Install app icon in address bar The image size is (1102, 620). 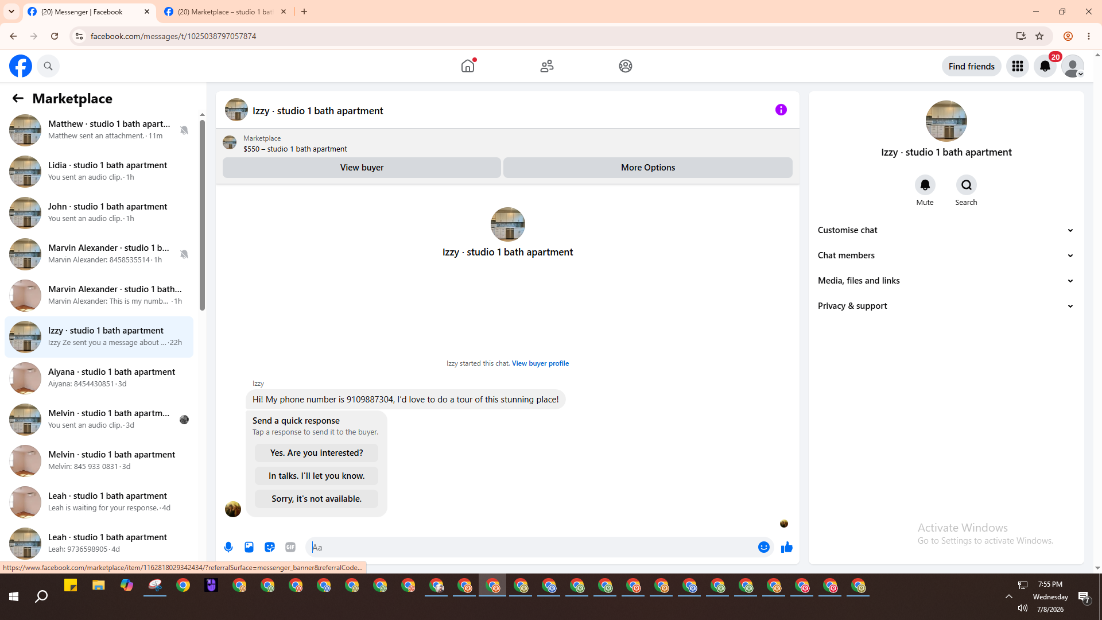point(1021,36)
